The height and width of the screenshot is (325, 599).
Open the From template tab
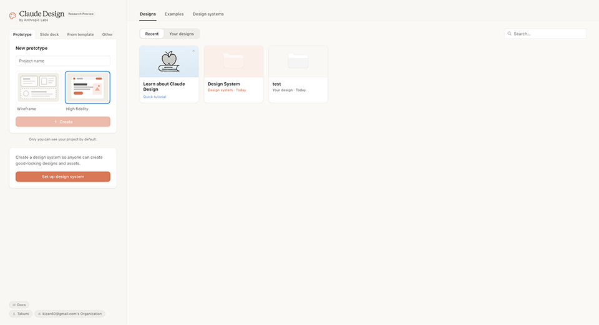point(80,34)
